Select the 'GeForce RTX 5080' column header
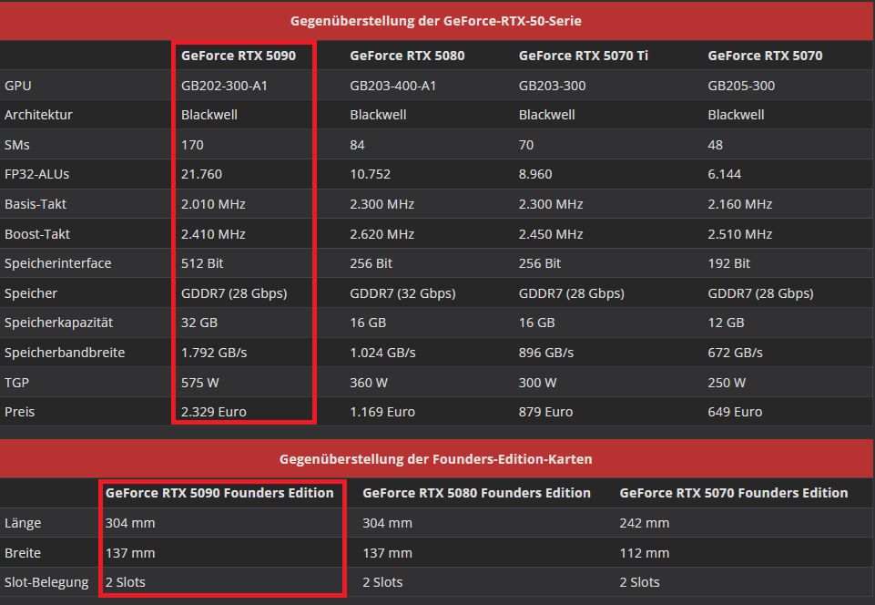 coord(407,56)
